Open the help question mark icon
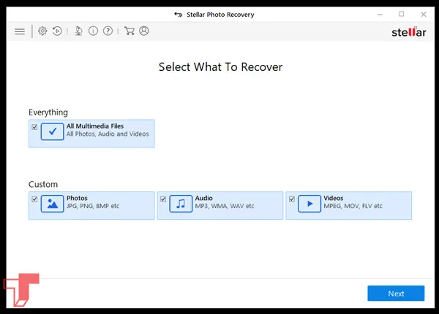This screenshot has width=439, height=314. pos(108,31)
